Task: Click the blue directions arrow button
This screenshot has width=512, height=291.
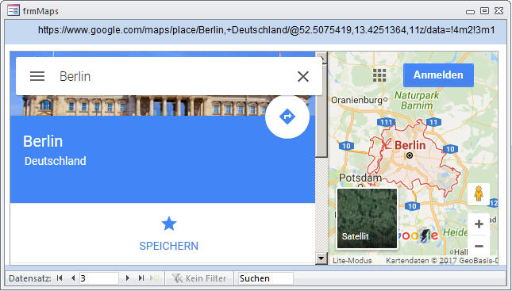Action: tap(287, 117)
